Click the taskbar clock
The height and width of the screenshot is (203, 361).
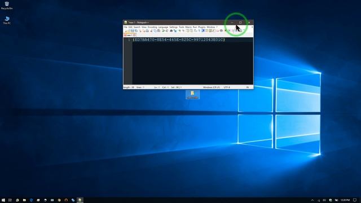[x=345, y=200]
